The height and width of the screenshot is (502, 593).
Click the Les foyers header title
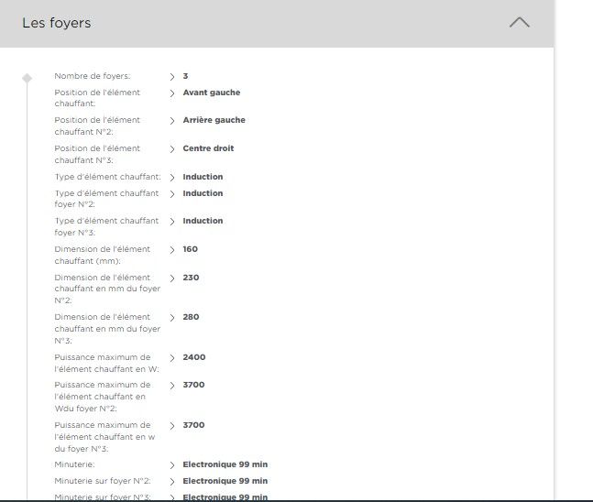(57, 23)
